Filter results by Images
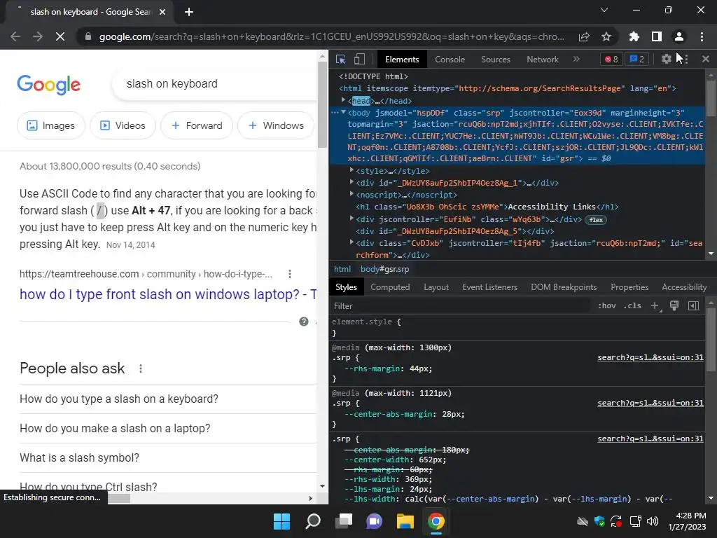This screenshot has height=538, width=717. pos(50,125)
